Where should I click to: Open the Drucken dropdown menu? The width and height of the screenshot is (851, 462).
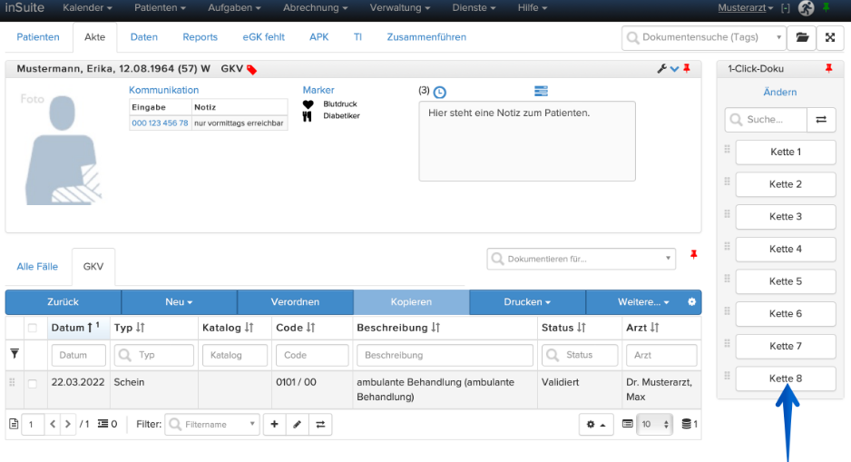(x=527, y=302)
